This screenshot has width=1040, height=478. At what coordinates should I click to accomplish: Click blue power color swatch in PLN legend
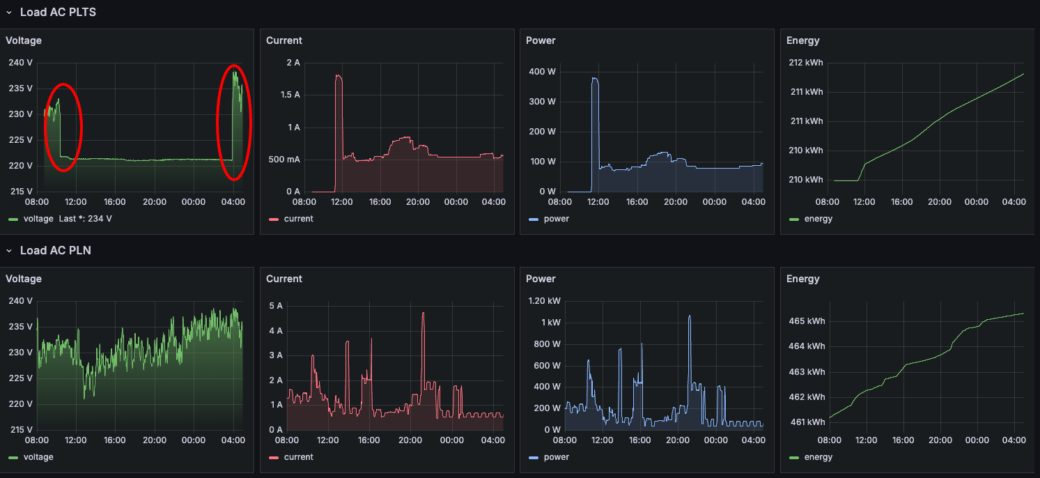tap(534, 457)
